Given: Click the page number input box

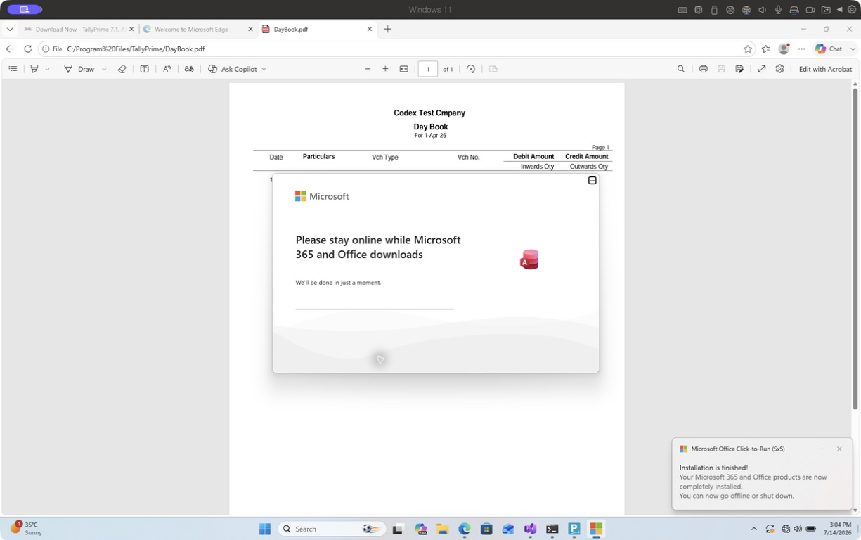Looking at the screenshot, I should [x=427, y=69].
